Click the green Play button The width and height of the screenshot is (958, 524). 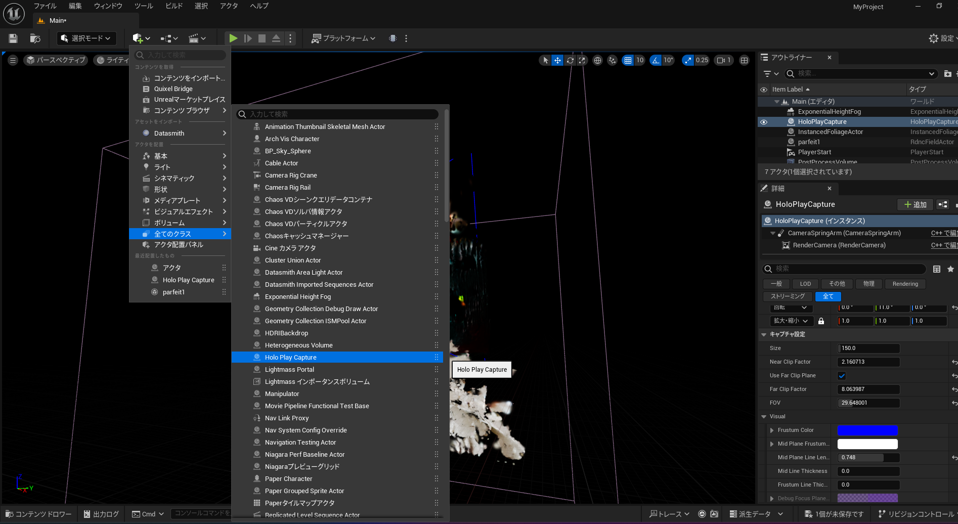point(233,38)
